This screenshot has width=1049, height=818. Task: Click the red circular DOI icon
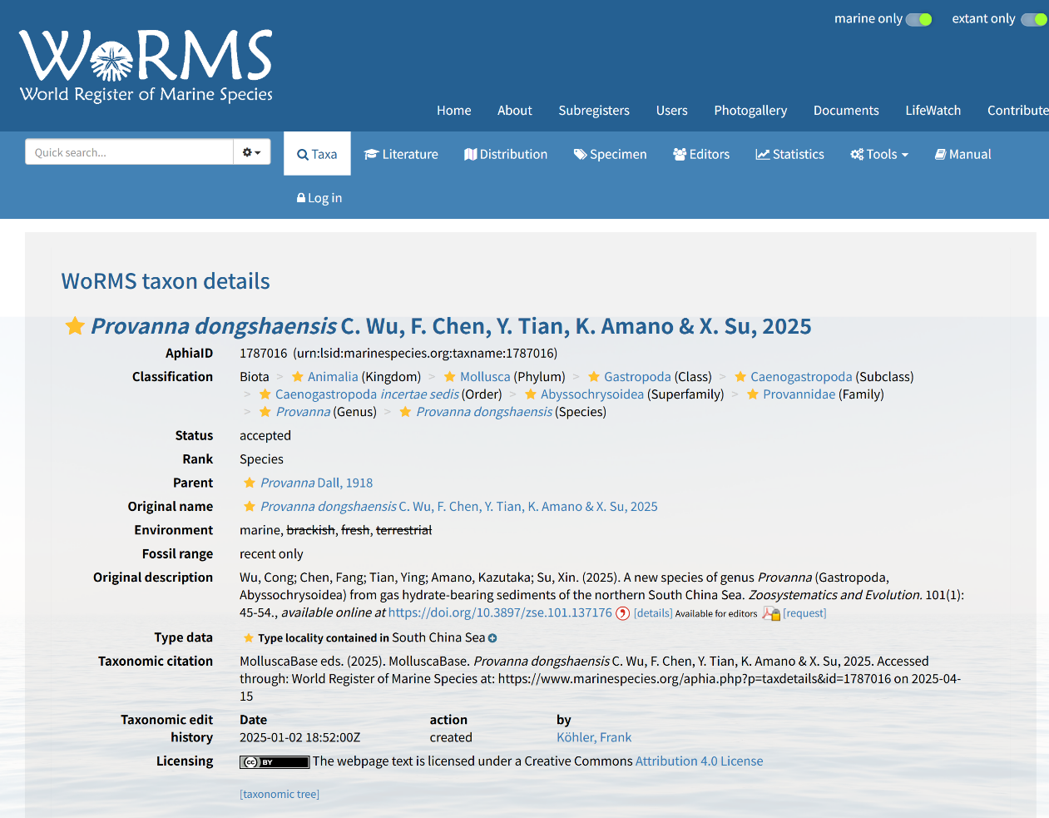pos(622,613)
